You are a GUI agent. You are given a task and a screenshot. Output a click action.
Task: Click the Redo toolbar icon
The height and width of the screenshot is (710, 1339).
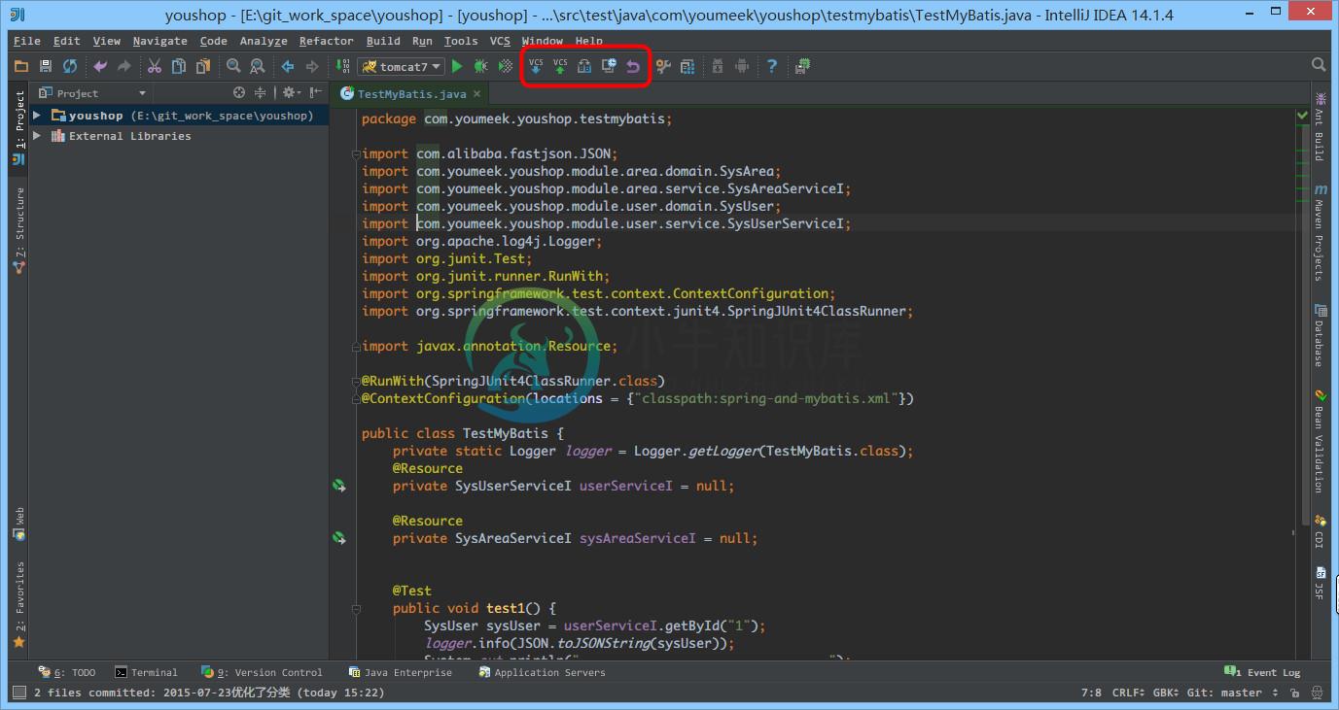pos(123,66)
